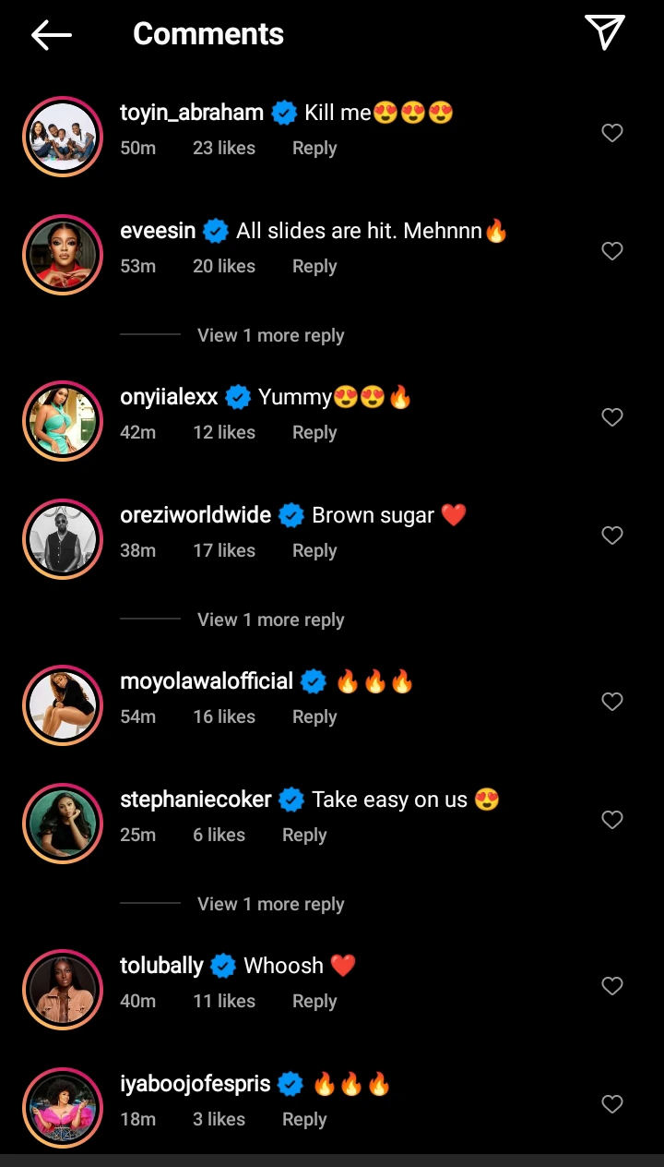This screenshot has width=664, height=1167.
Task: Open the onyiialexx username link
Action: (x=169, y=398)
